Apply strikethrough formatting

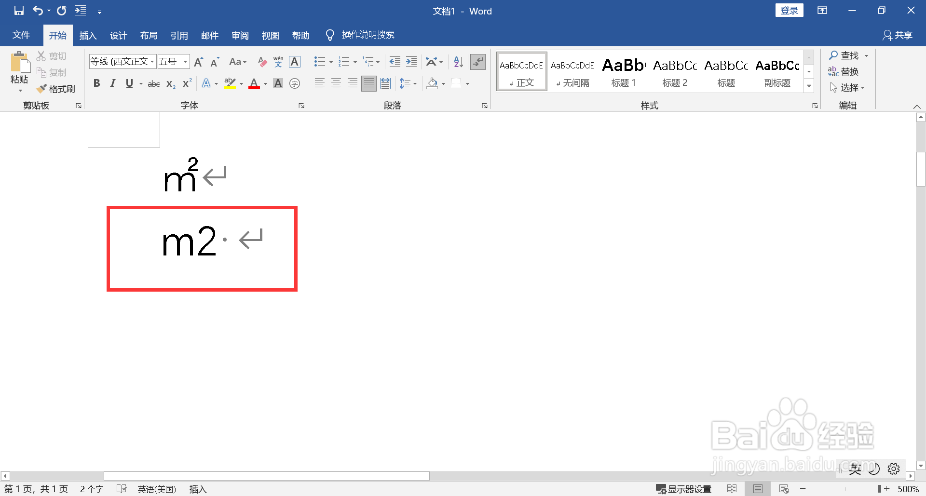(154, 84)
